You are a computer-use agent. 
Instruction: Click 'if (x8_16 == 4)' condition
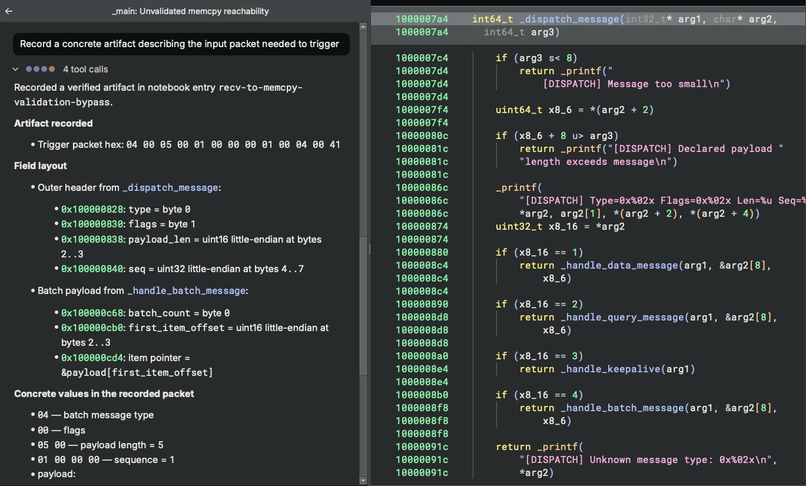pyautogui.click(x=539, y=395)
